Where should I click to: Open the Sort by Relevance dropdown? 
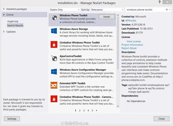107,10
